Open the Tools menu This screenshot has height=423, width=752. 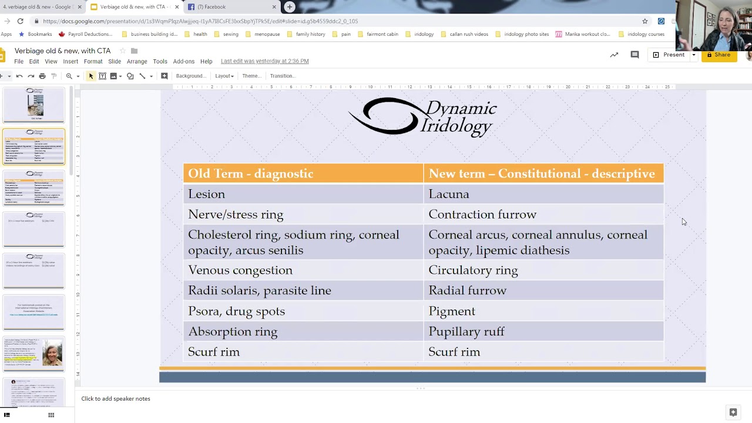point(160,61)
